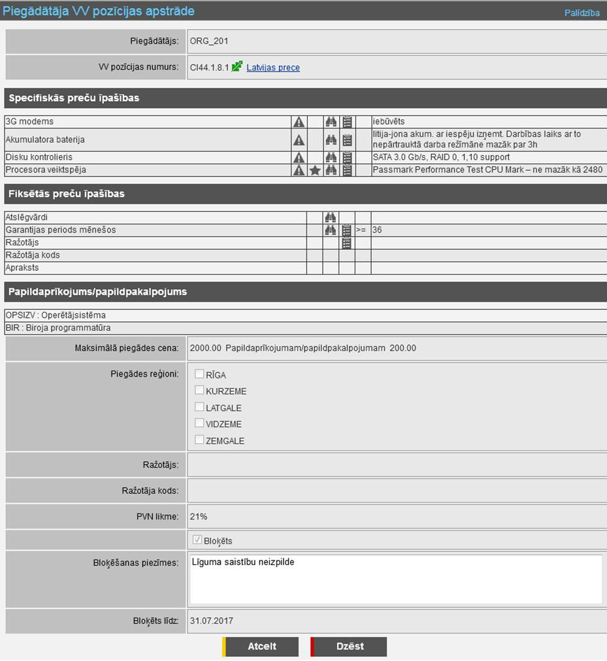Tick the RĪGA delivery region checkbox

point(199,374)
